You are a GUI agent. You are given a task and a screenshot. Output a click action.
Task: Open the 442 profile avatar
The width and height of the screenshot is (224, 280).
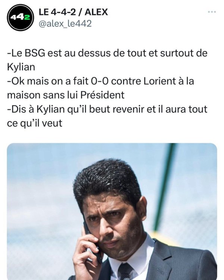(x=21, y=18)
